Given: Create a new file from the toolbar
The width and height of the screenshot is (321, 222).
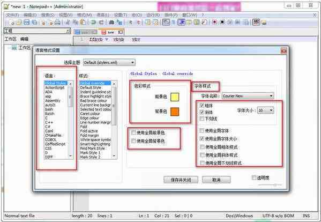Looking at the screenshot, I should (12, 23).
